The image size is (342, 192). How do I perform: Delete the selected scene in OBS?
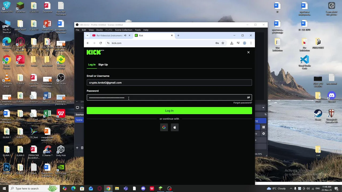point(82,148)
